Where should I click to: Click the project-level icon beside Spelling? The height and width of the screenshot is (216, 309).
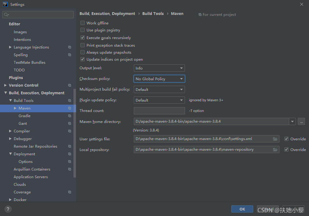[69, 55]
